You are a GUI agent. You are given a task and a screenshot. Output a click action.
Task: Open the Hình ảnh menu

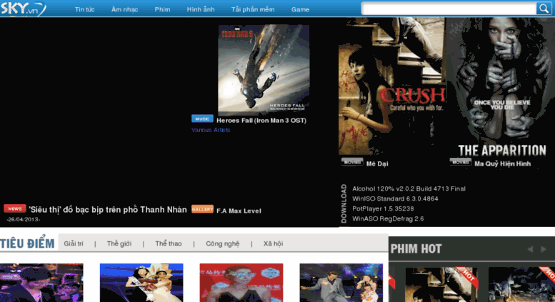201,9
